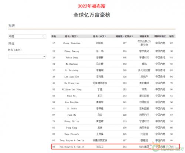Select the Zhong Shanshan row name
This screenshot has width=185, height=153.
72,43
